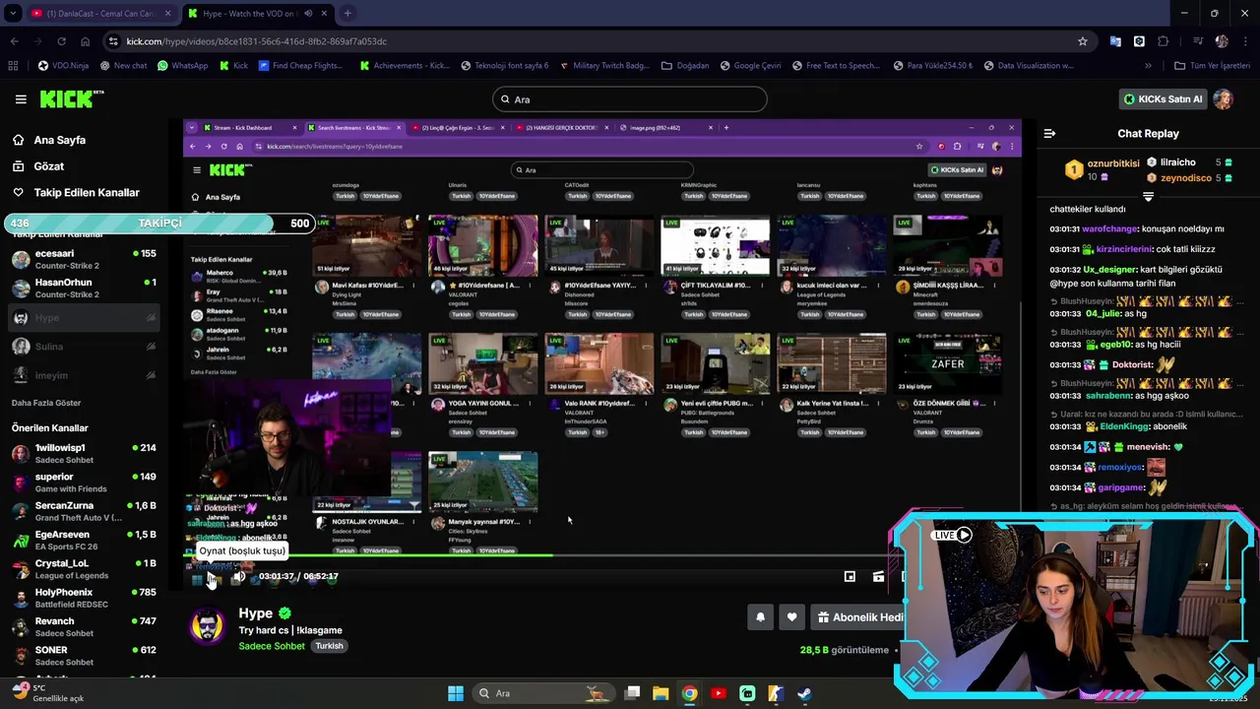Click the KICKs Satın Al button
The height and width of the screenshot is (709, 1260).
tap(1163, 99)
